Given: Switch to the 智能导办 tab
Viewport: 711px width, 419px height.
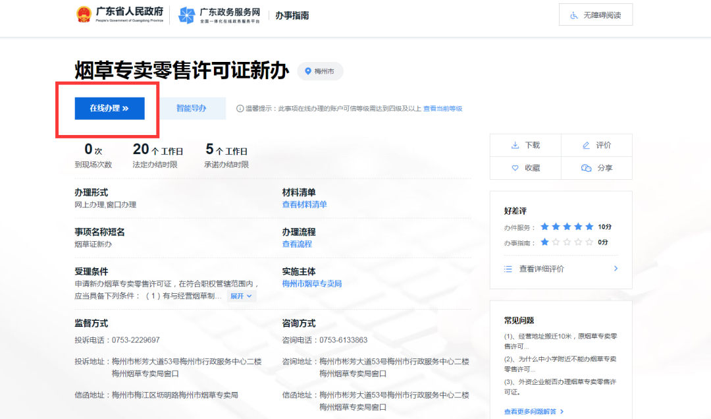Looking at the screenshot, I should 194,108.
